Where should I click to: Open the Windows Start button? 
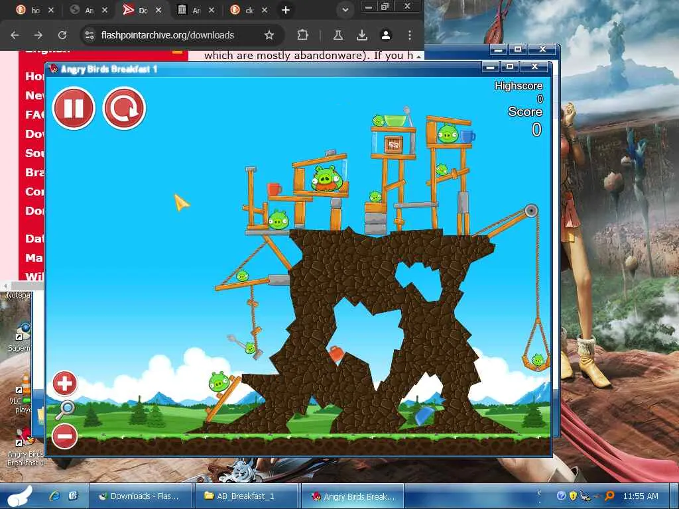pyautogui.click(x=20, y=496)
